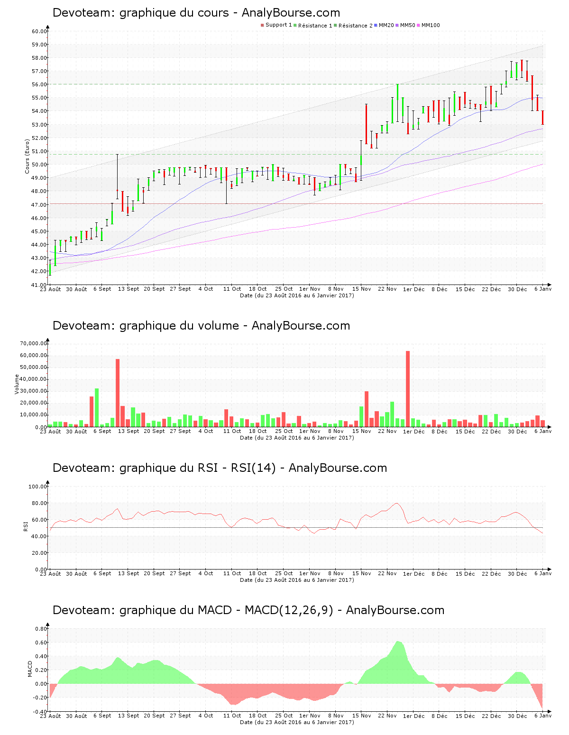Select the MM50 legend label
Screen dimensions: 569x735
tap(407, 25)
